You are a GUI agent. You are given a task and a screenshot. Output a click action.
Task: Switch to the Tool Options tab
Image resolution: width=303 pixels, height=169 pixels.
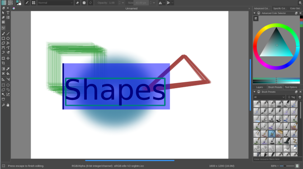point(291,87)
